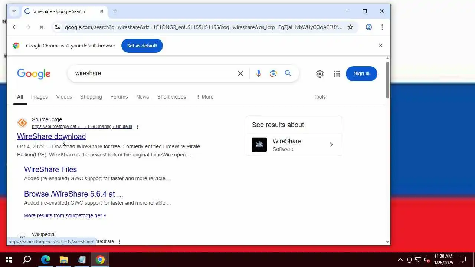This screenshot has width=475, height=267.
Task: Open the Windows notification center
Action: (x=463, y=260)
